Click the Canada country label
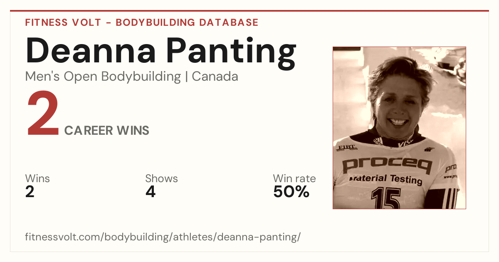This screenshot has height=262, width=499. (x=215, y=77)
